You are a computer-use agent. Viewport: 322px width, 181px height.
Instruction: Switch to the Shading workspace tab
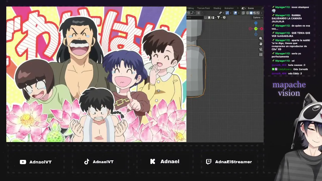click(x=217, y=8)
